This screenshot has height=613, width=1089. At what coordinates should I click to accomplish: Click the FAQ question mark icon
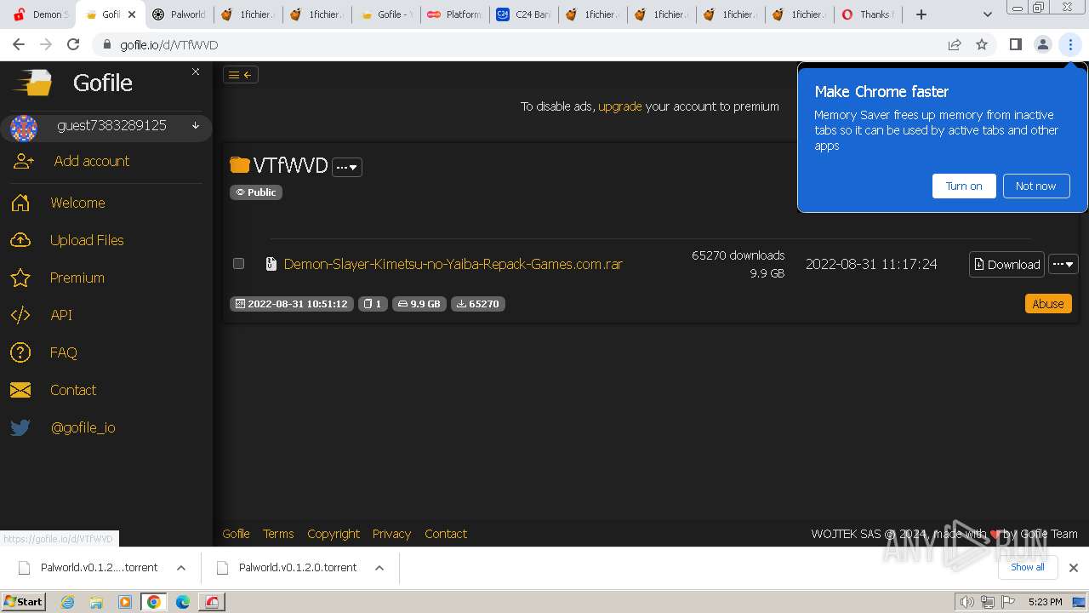coord(20,352)
